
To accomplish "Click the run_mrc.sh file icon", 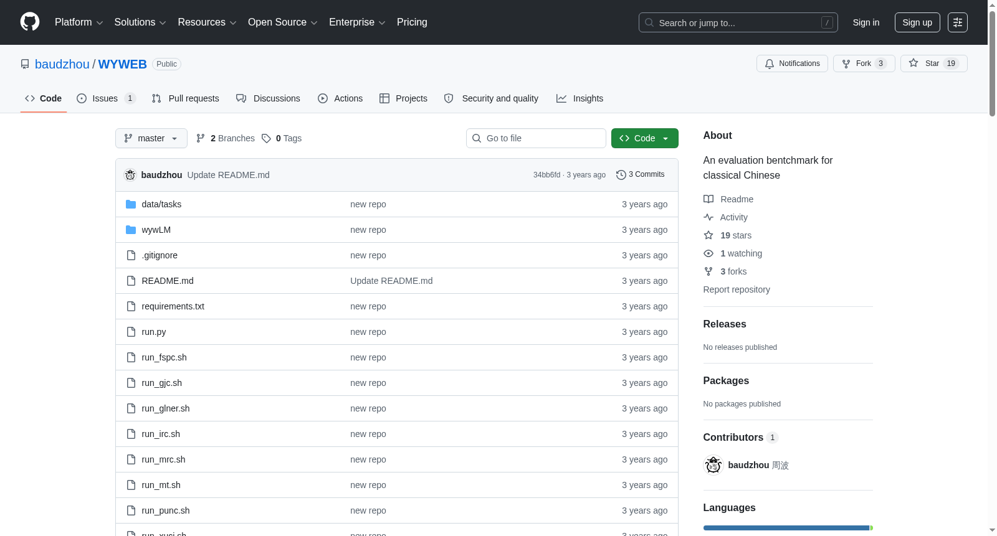I will tap(131, 459).
